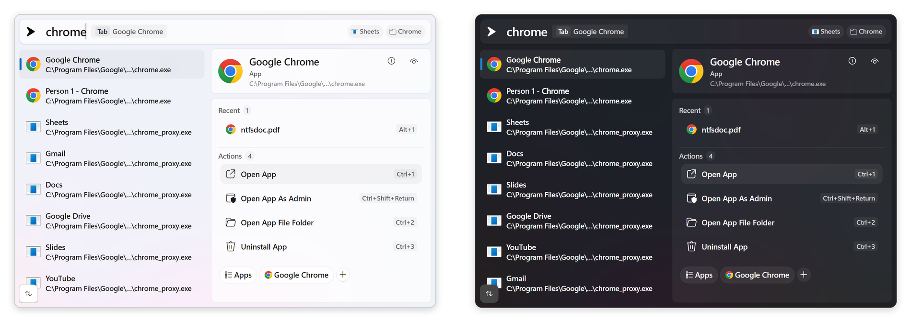Click chrome.exe path text in light preview

(x=307, y=84)
